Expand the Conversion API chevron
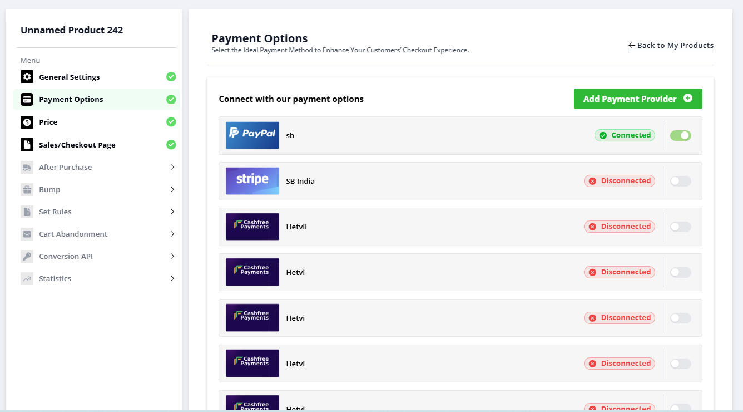 click(x=172, y=256)
